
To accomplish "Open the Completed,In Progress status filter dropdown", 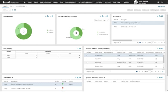I will pos(102,20).
